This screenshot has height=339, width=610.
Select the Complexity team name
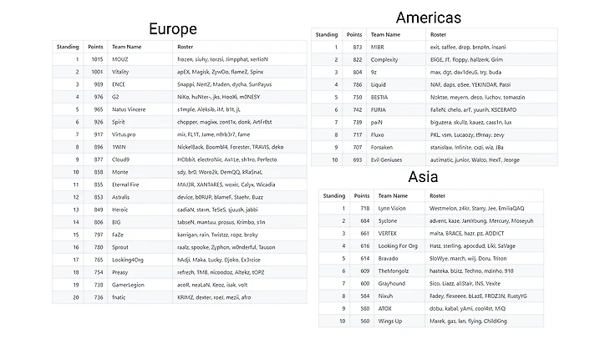point(386,60)
